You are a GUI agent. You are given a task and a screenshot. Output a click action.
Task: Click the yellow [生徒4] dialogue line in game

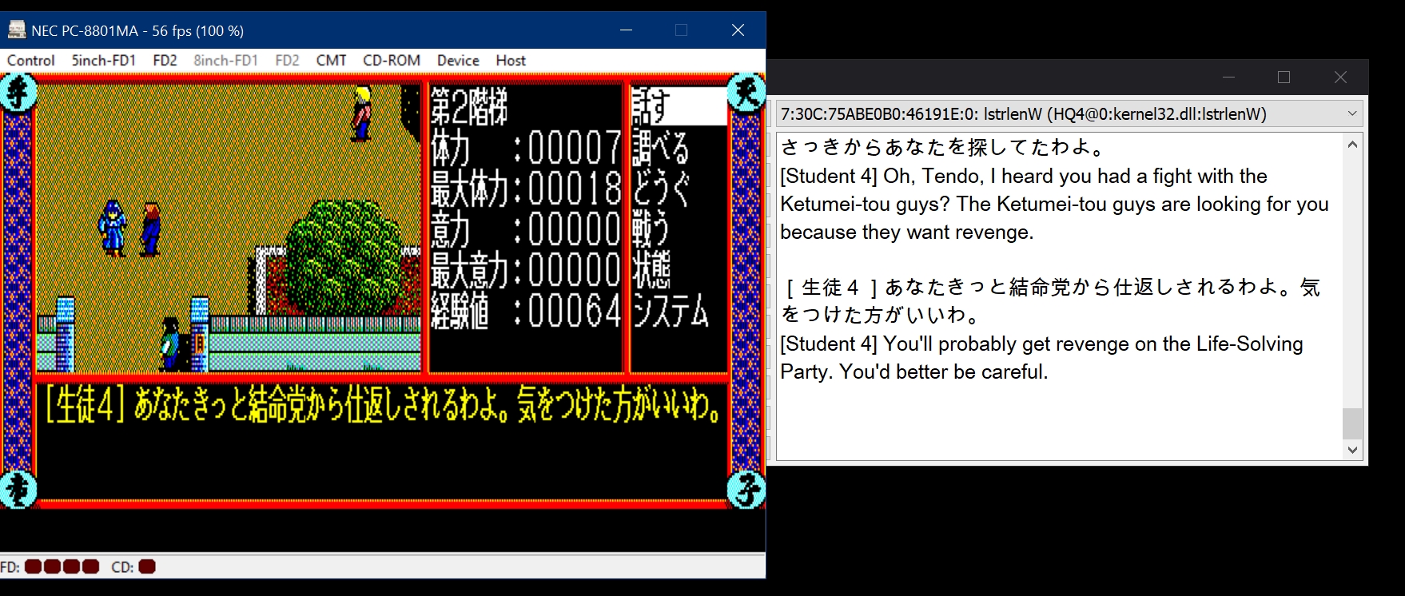pyautogui.click(x=384, y=405)
